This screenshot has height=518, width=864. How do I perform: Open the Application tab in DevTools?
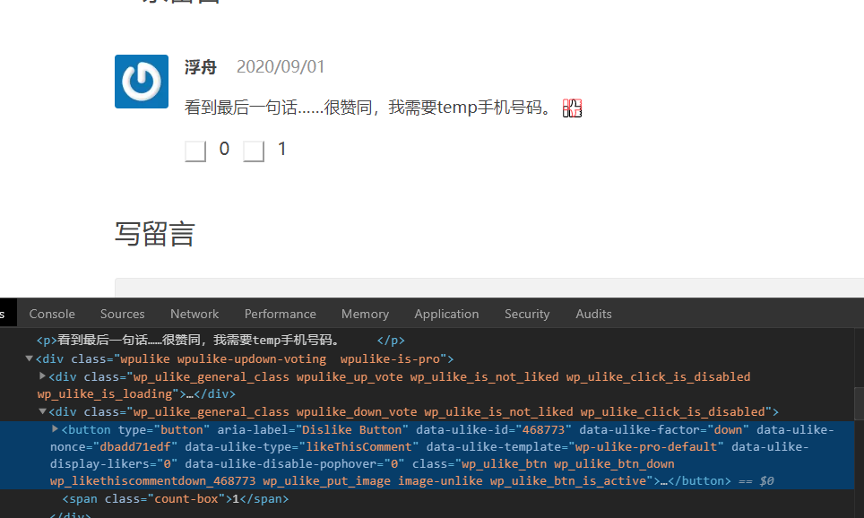click(446, 314)
